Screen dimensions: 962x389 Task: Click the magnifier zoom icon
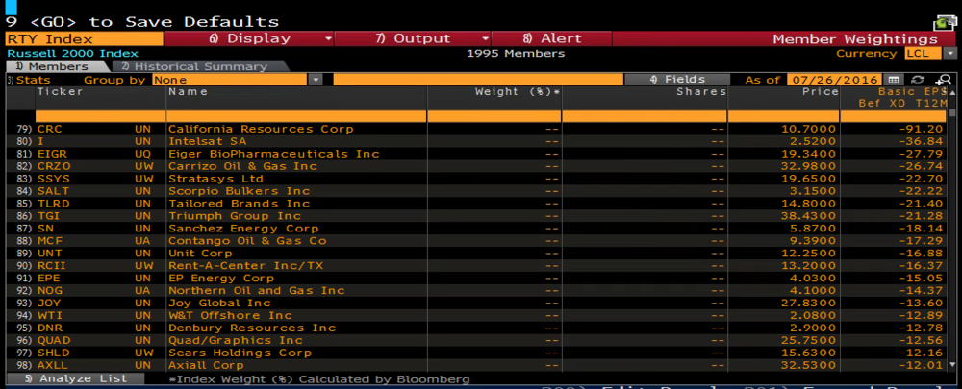[x=943, y=80]
